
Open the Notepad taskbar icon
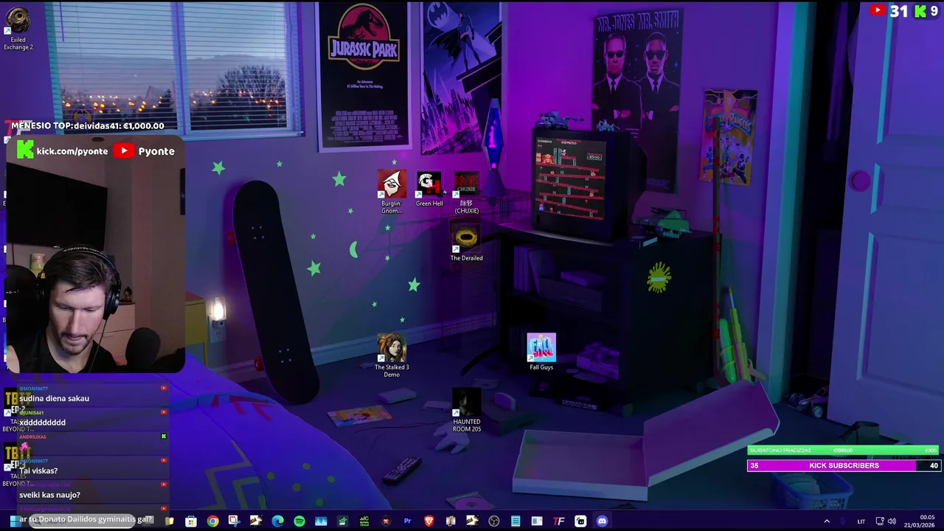click(516, 521)
